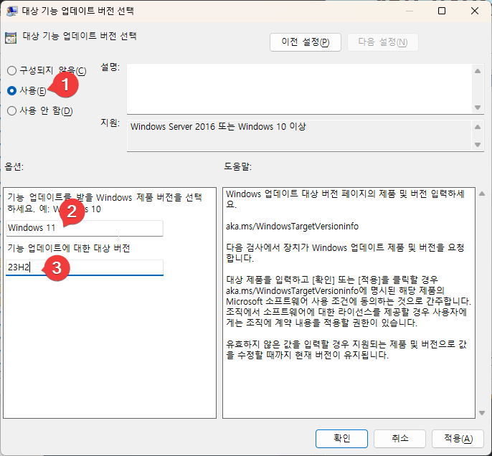Click the 지원 box scroll down arrow
This screenshot has height=456, width=492.
(x=478, y=145)
